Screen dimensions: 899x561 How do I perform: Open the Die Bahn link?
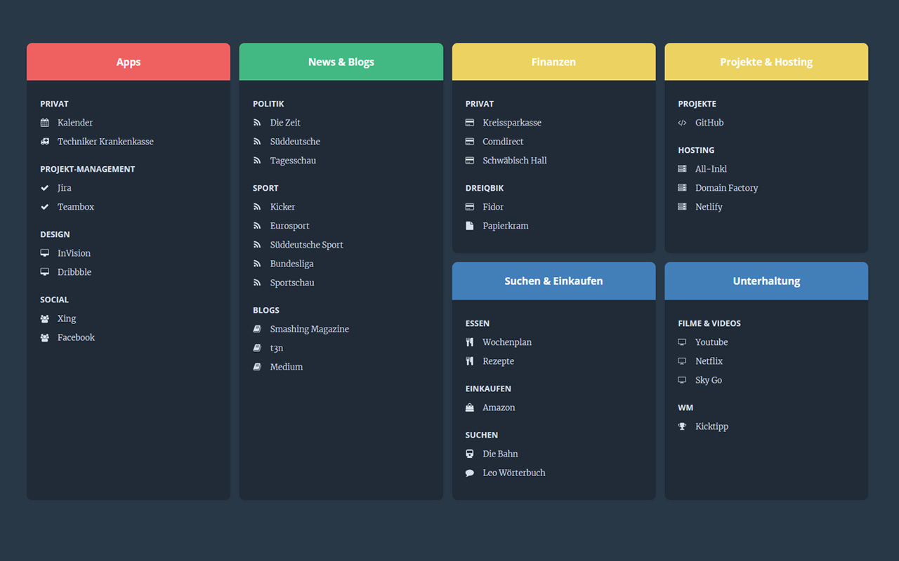[x=500, y=454]
